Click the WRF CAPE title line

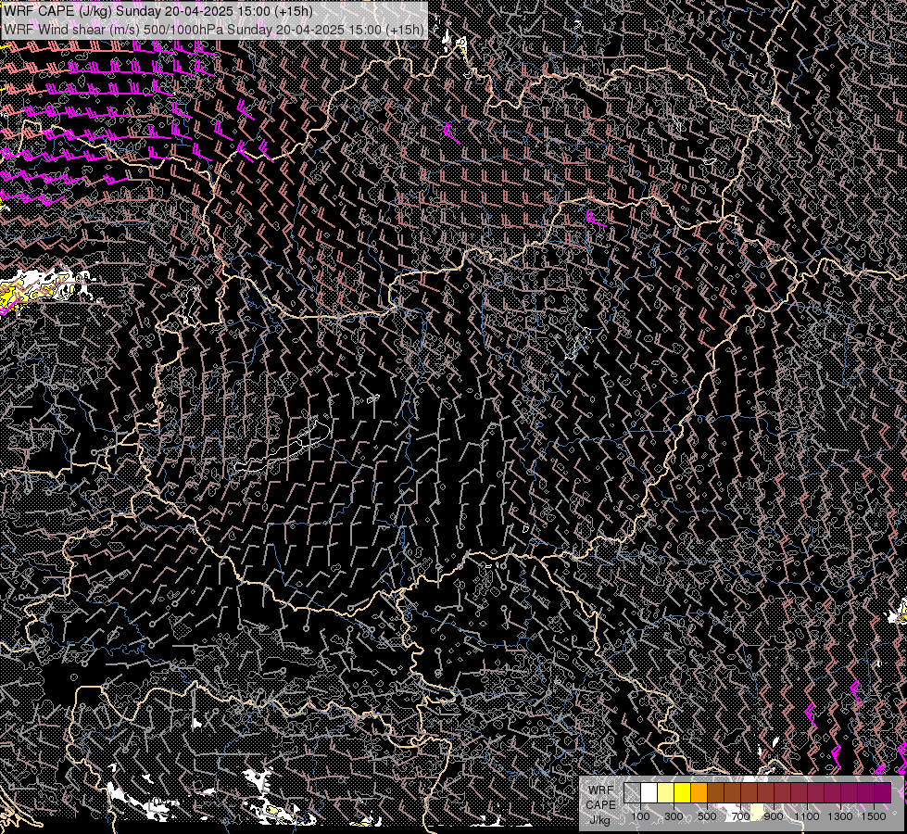157,11
